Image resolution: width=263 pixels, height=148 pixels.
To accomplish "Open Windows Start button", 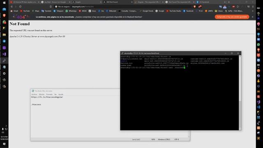I will click(x=4, y=3).
